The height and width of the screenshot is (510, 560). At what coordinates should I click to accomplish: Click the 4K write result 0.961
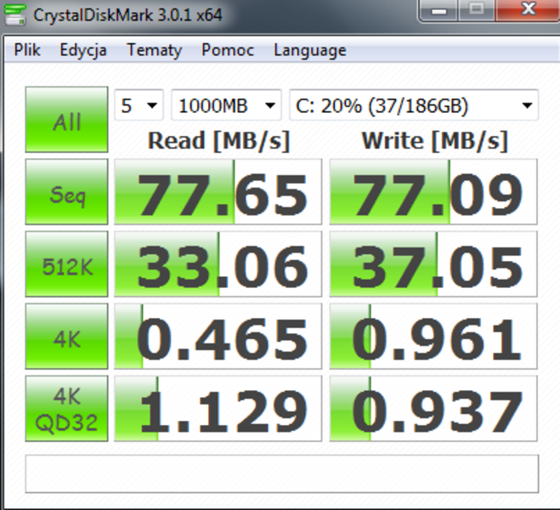pyautogui.click(x=433, y=337)
